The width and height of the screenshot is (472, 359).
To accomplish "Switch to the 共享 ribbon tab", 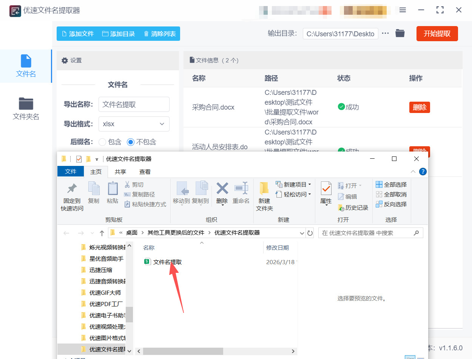I will (120, 171).
